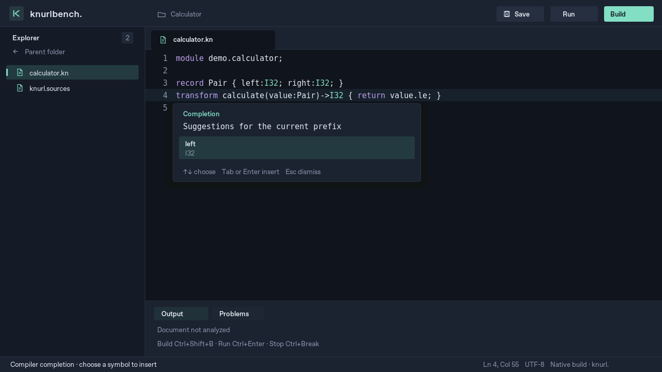
Task: Click the UTF-8 encoding indicator
Action: (534, 364)
